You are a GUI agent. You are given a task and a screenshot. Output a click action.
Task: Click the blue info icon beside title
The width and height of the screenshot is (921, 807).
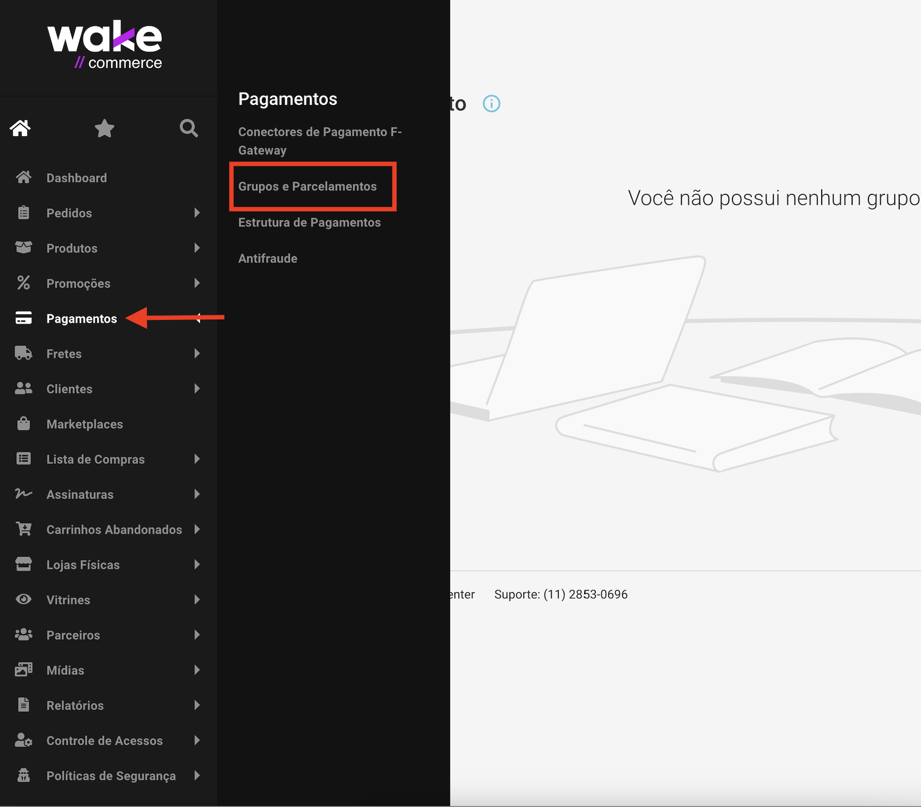tap(491, 104)
